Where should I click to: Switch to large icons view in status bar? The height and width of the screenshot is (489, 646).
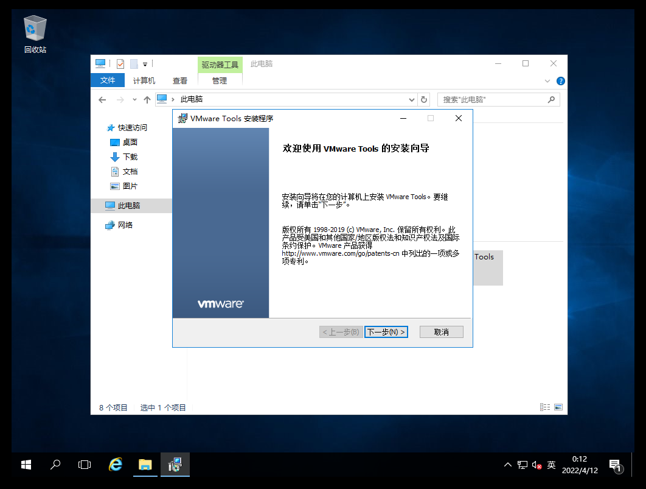pyautogui.click(x=558, y=407)
